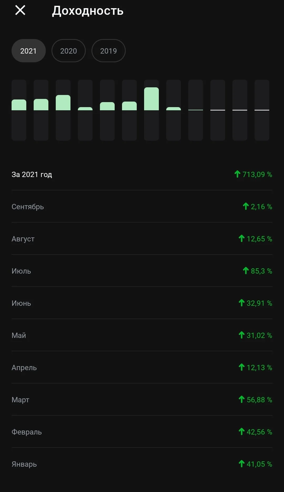The height and width of the screenshot is (492, 284).
Task: Tap the tallest July bar in chart
Action: tap(151, 110)
